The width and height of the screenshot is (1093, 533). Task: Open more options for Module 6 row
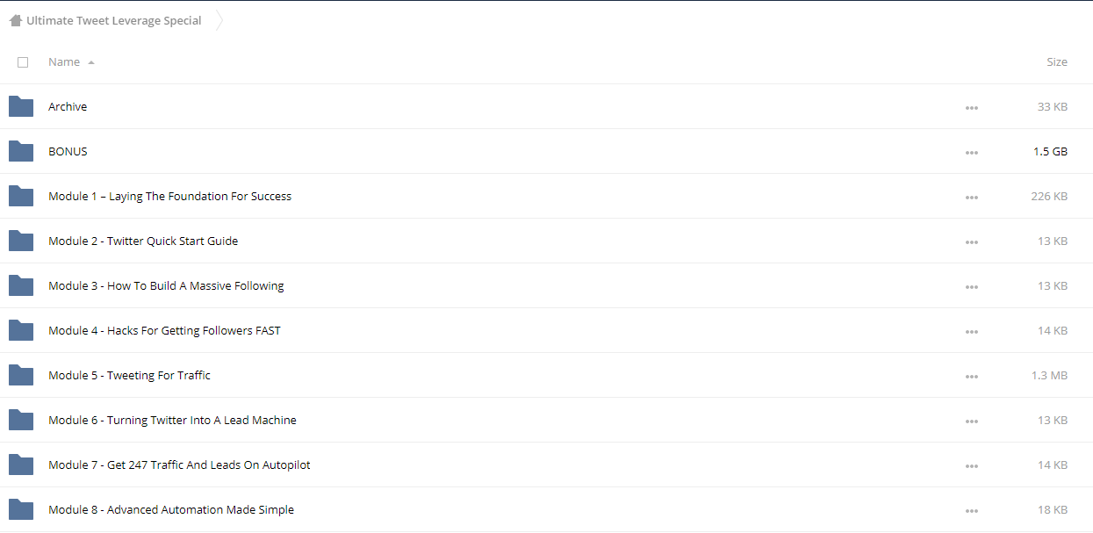[971, 421]
